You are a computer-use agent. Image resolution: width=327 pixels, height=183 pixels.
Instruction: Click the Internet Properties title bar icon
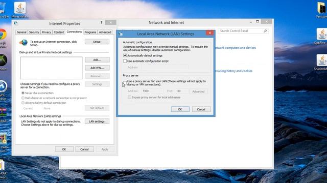coord(16,23)
